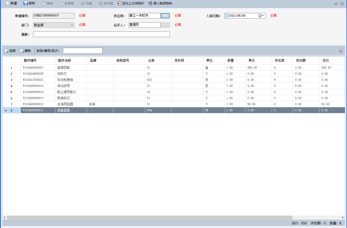
Task: Click browse button next to 供应商 field
Action: (165, 16)
